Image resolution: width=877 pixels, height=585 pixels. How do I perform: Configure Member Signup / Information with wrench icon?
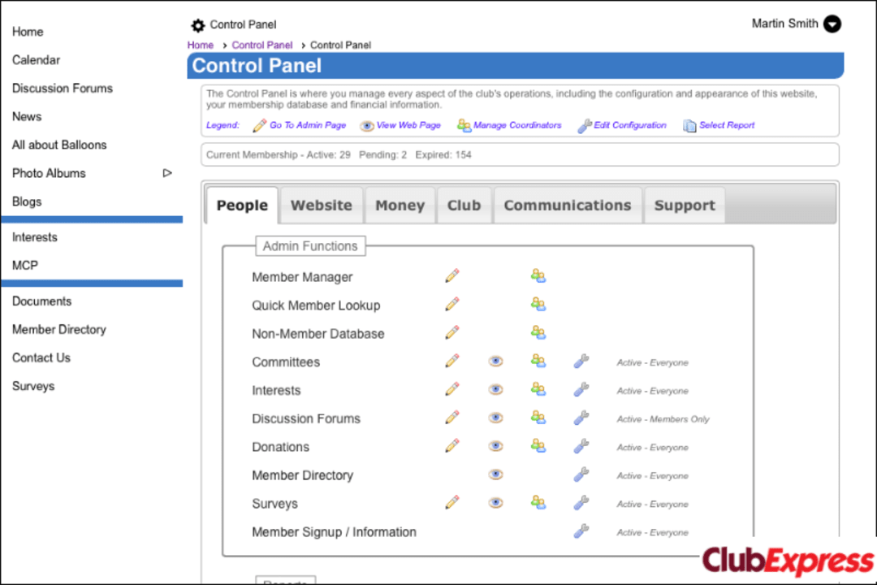point(581,531)
